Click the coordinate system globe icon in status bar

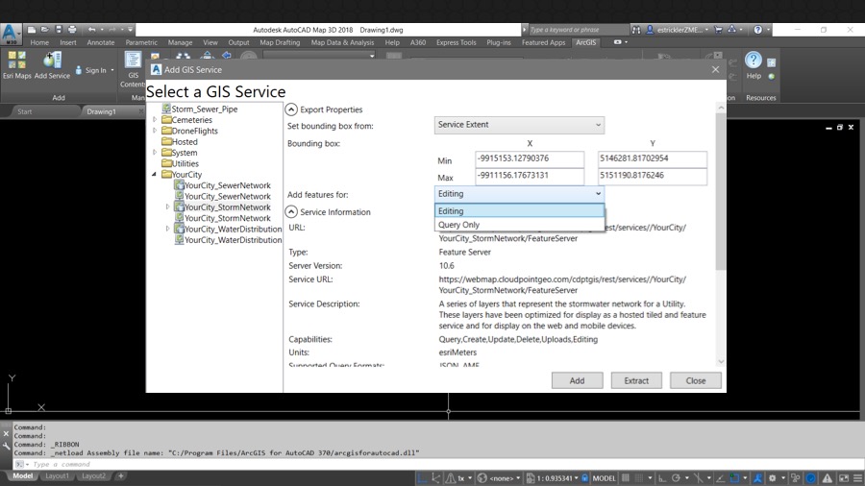point(482,478)
